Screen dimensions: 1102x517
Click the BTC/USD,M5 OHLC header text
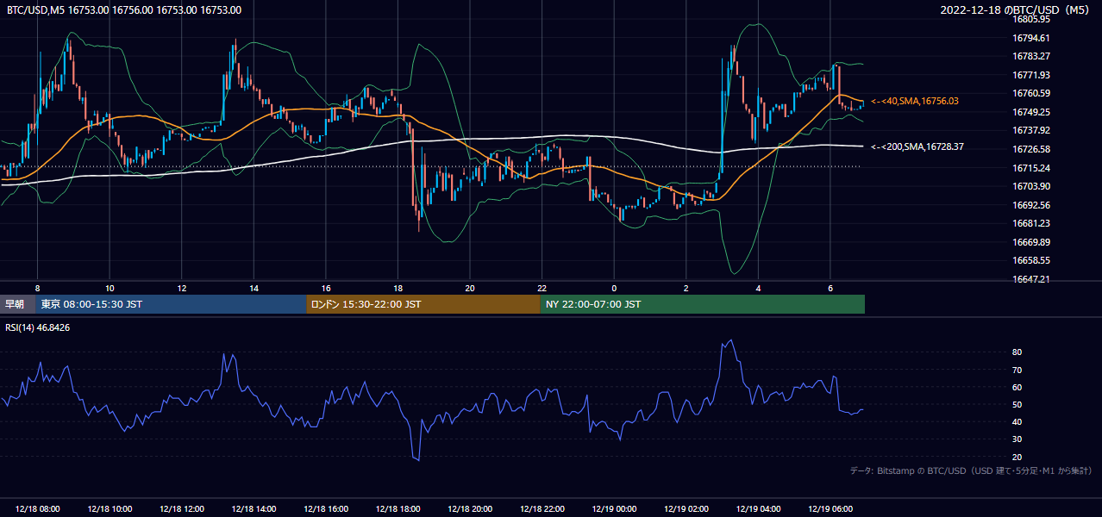124,9
